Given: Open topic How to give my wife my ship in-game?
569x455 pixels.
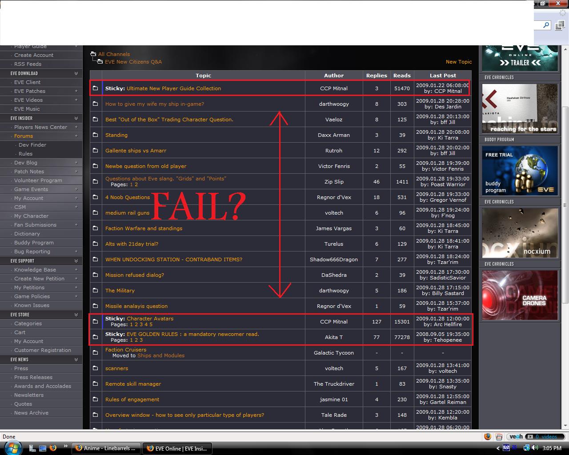Looking at the screenshot, I should coord(155,104).
